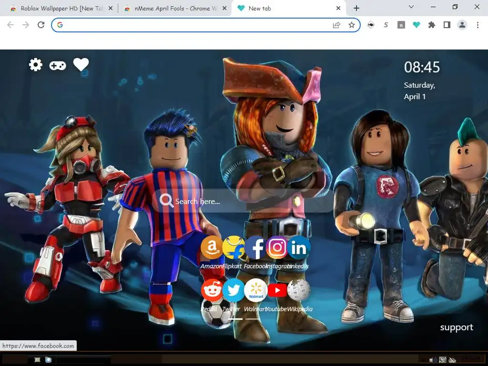
Task: Open the Instagram shortcut
Action: [277, 247]
